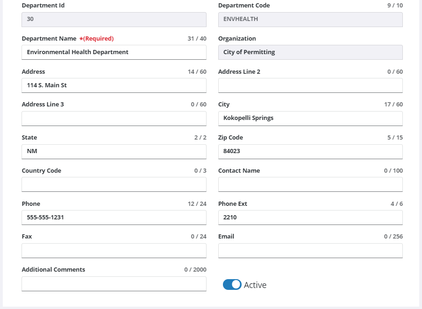Image resolution: width=422 pixels, height=309 pixels.
Task: Click the Department Code field showing ENVHEALTH
Action: 310,19
